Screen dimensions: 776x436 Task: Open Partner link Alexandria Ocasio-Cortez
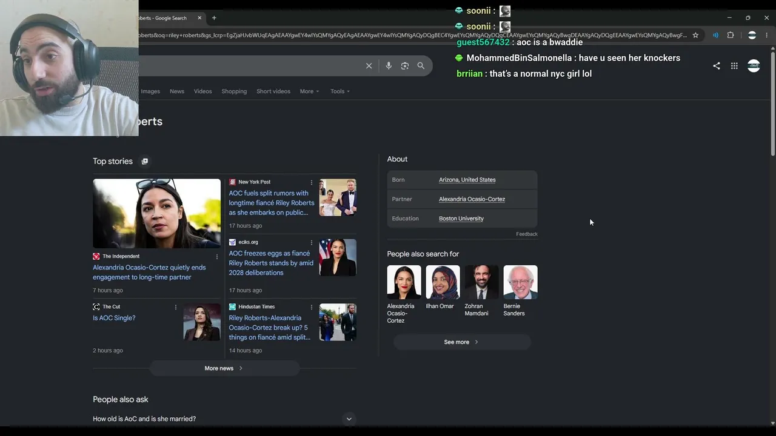472,199
